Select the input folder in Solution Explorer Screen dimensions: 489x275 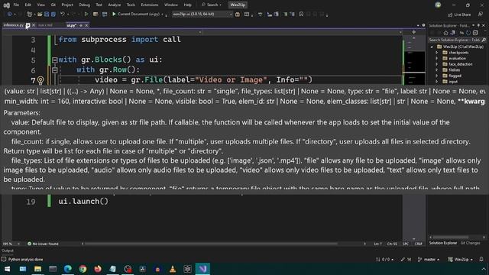pos(453,82)
